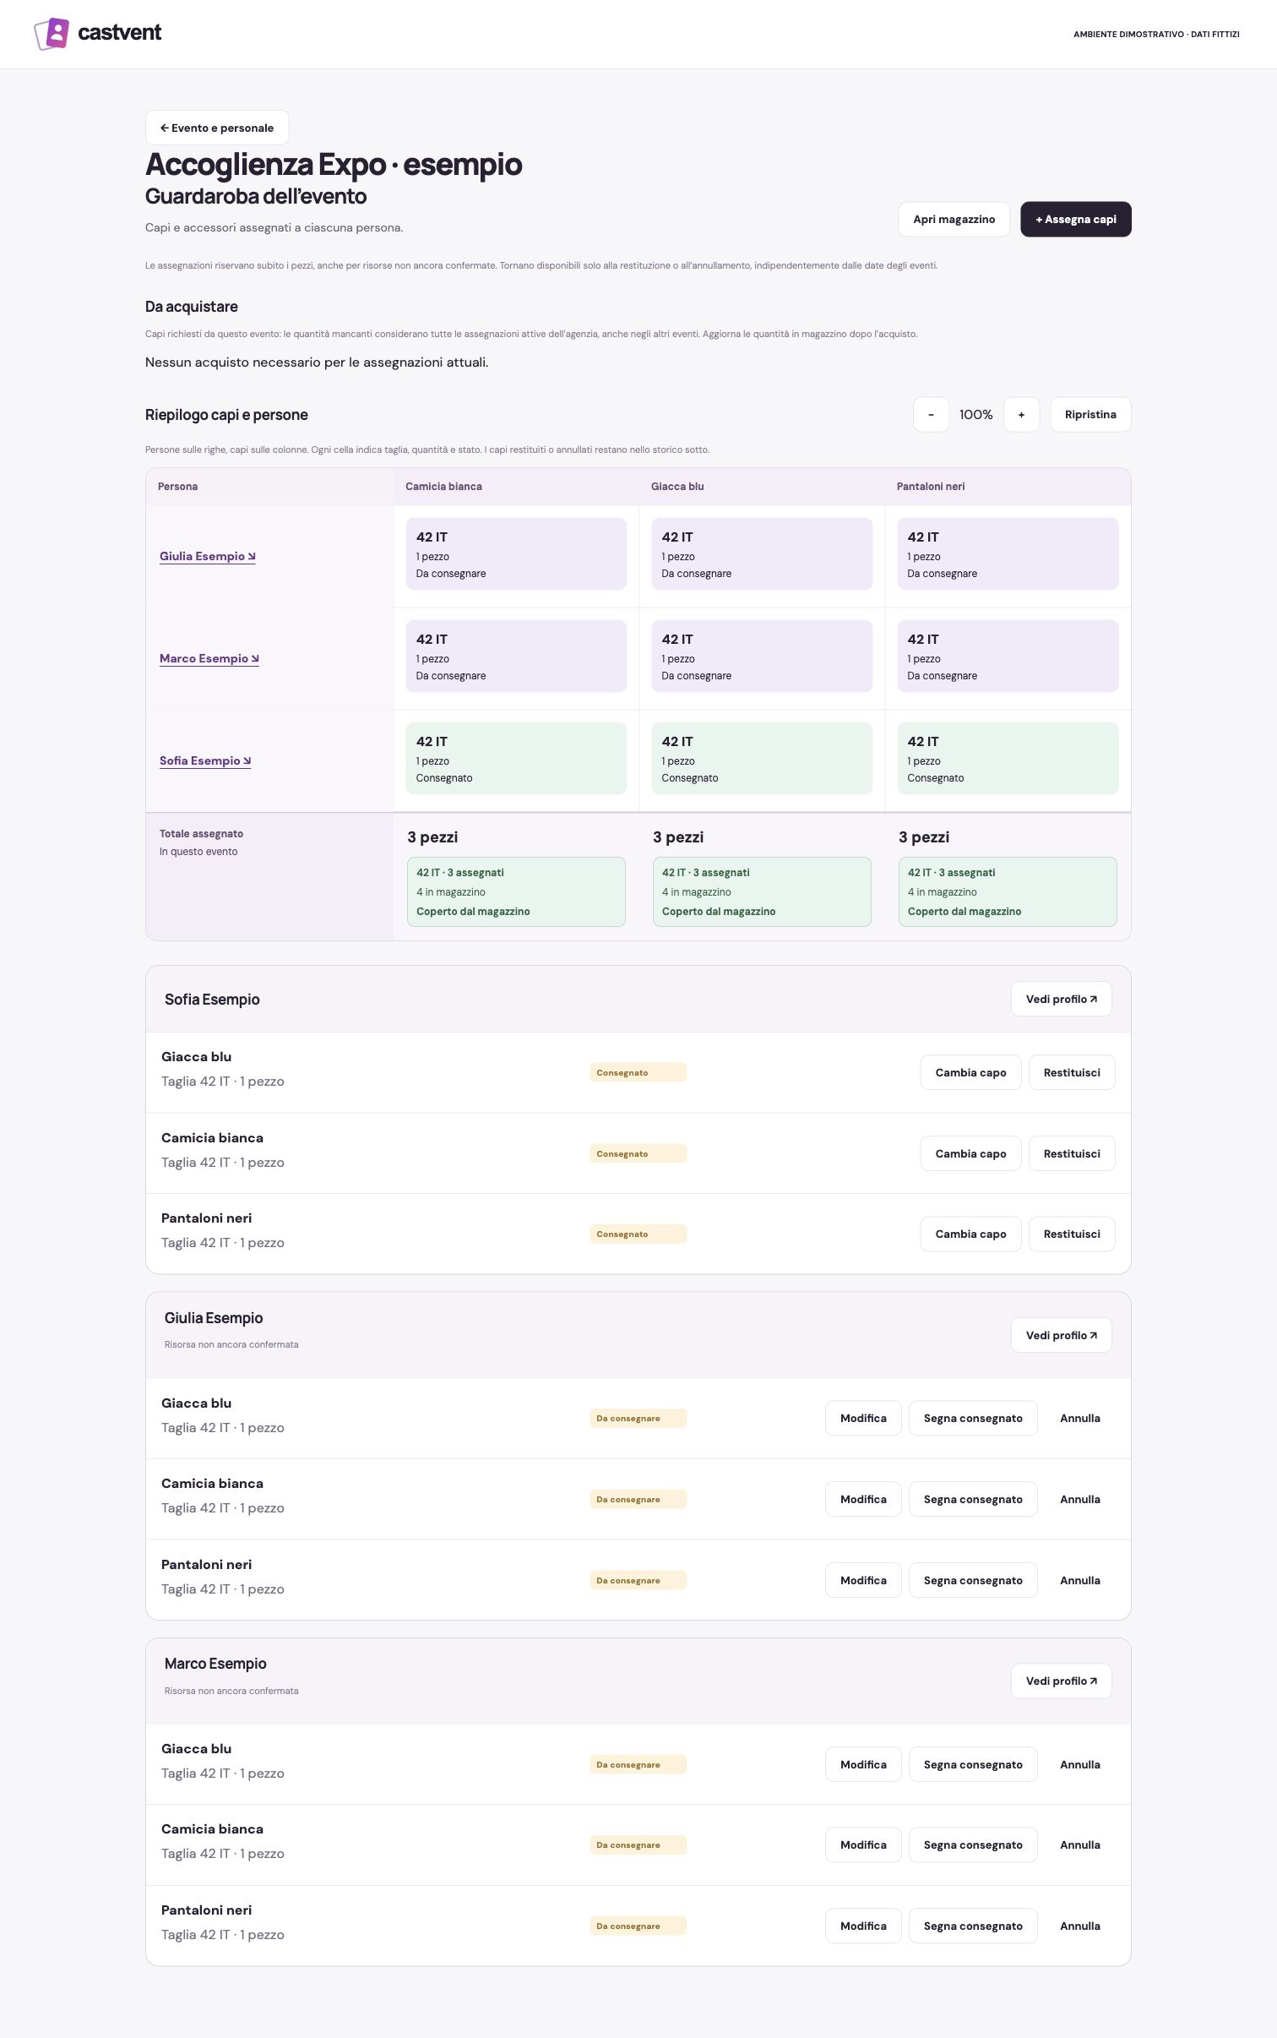Click Modifica for Marco's Camicia bianca
1277x2038 pixels.
click(863, 1845)
